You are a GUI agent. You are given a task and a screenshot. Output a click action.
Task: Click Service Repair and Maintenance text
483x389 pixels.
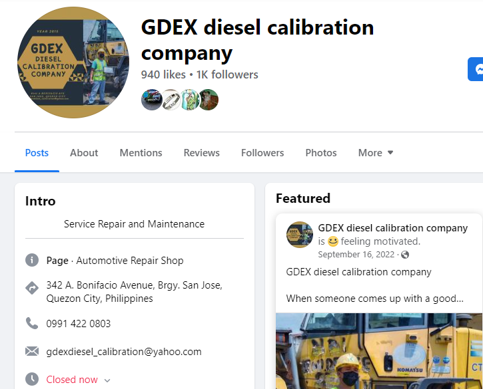point(134,224)
